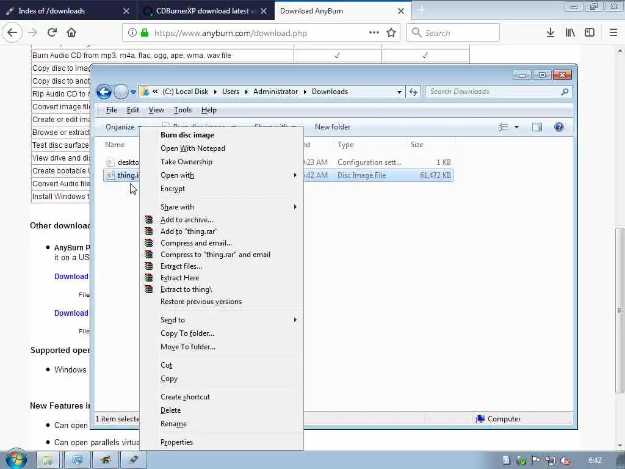The image size is (625, 469).
Task: Click Downloads in breadcrumb path
Action: tap(330, 92)
